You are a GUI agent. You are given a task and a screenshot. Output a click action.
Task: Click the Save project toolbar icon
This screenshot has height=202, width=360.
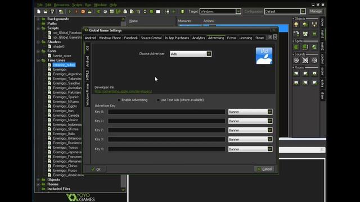52,11
